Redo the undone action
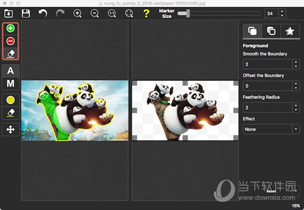Viewport: 304px width, 210px height. click(60, 13)
